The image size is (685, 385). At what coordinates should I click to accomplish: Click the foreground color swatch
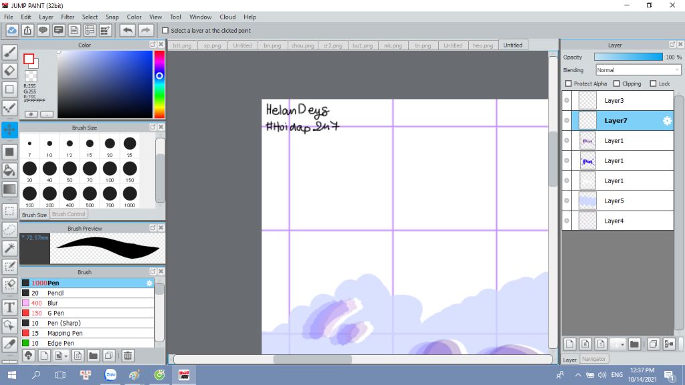pos(29,59)
